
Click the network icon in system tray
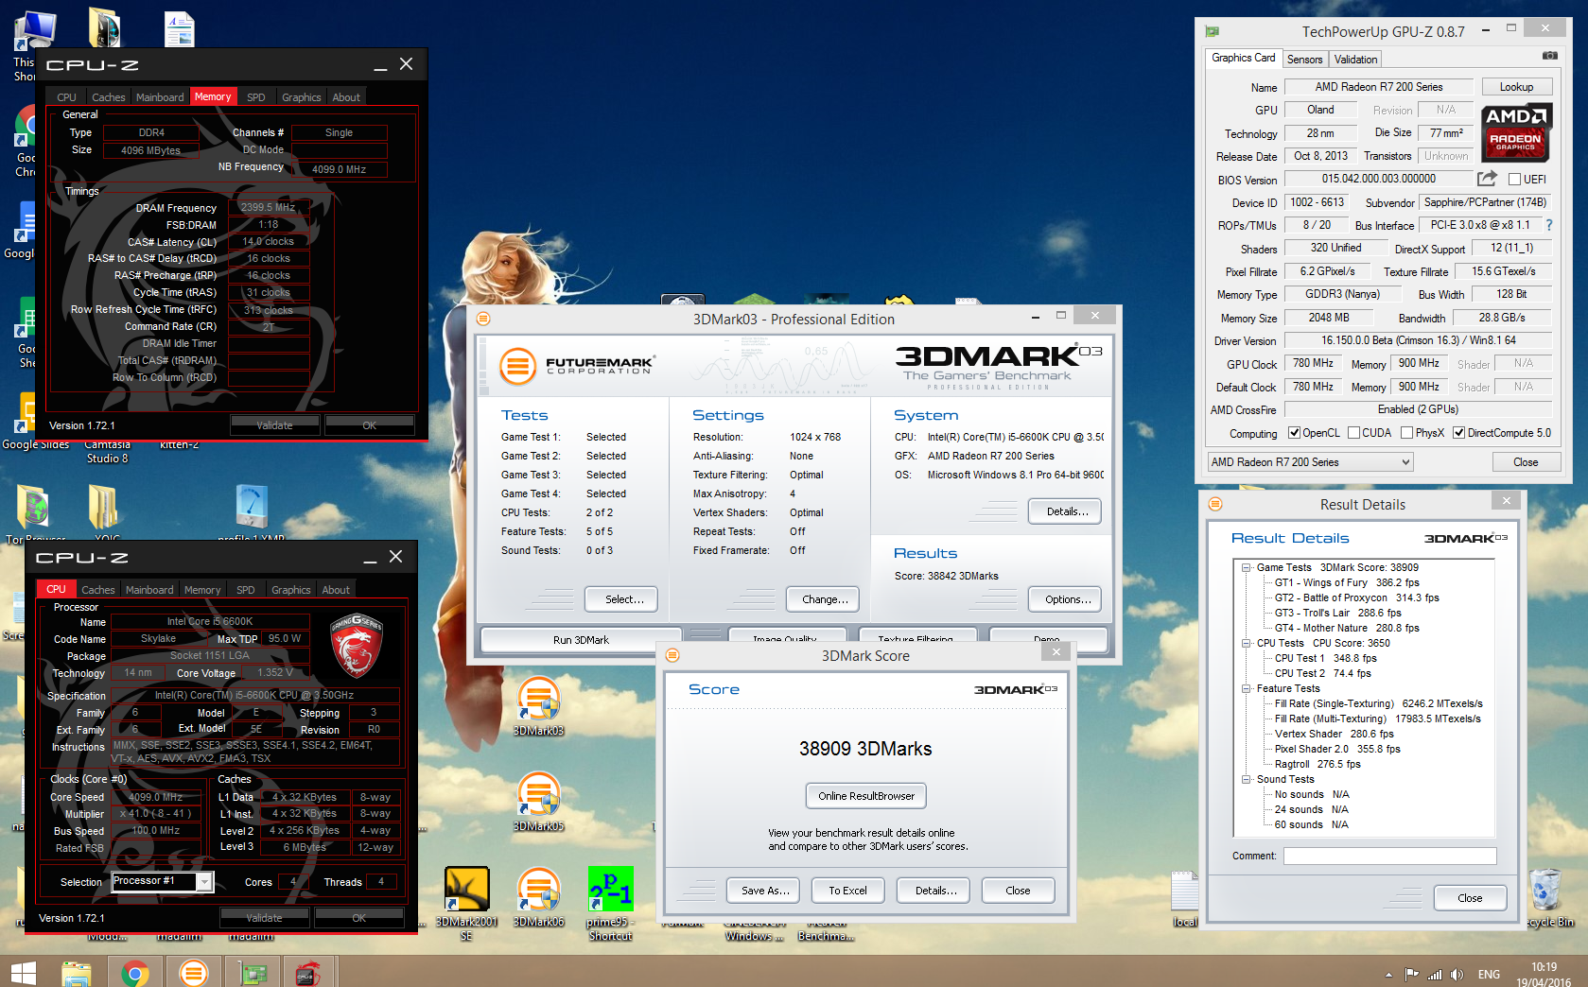coord(1435,975)
